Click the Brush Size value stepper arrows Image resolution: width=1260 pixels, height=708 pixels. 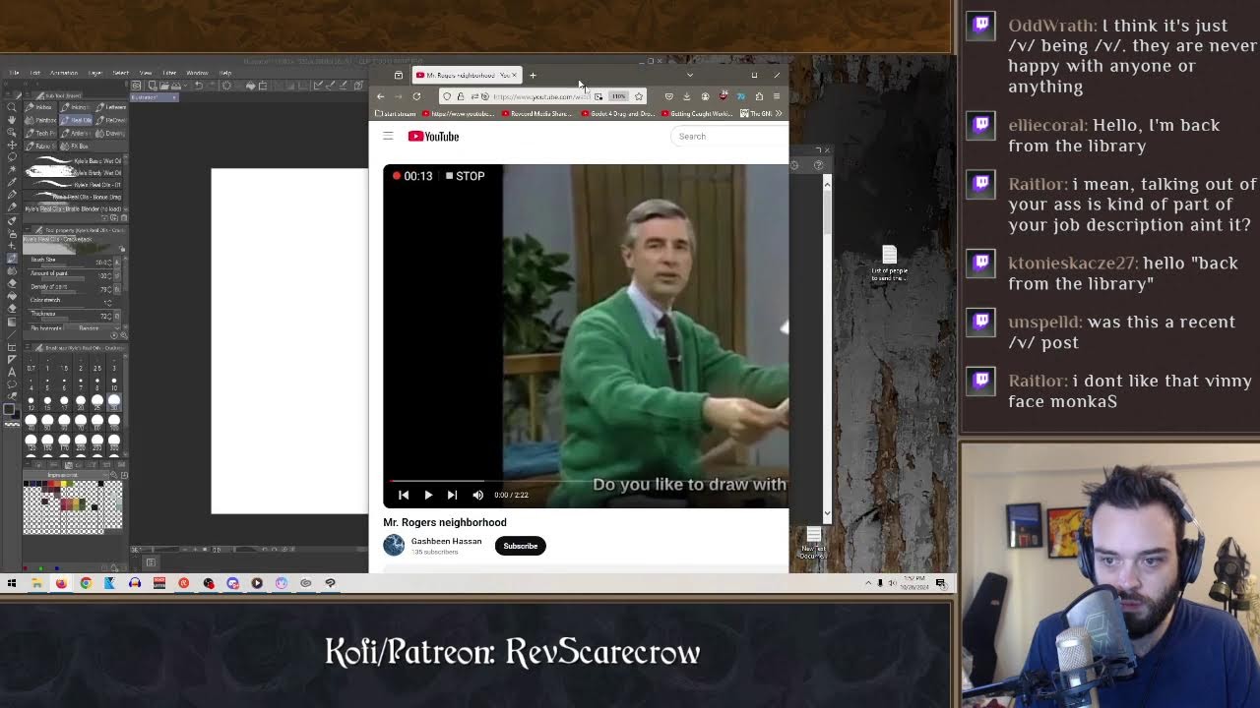pos(110,263)
